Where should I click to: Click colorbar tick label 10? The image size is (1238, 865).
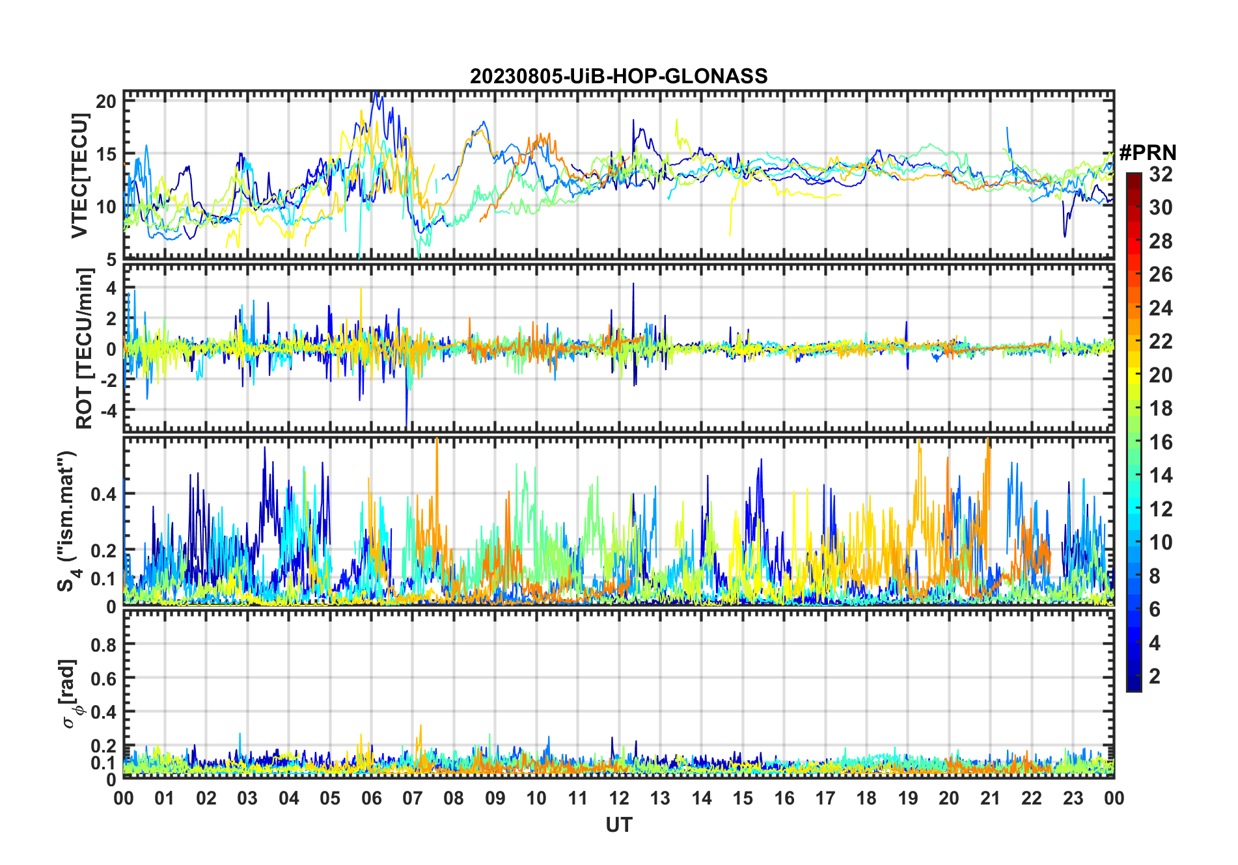tap(1161, 542)
